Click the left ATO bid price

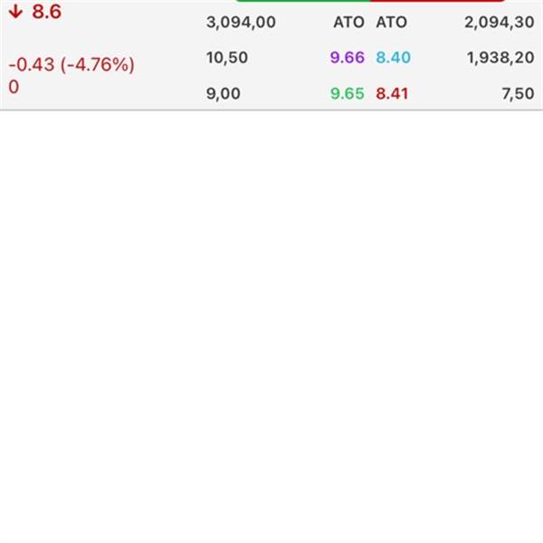(348, 23)
